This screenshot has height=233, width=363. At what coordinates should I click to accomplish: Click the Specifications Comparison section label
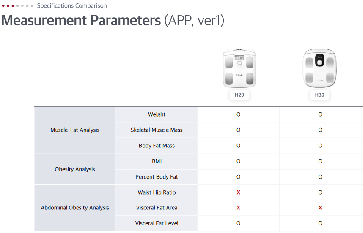point(72,6)
